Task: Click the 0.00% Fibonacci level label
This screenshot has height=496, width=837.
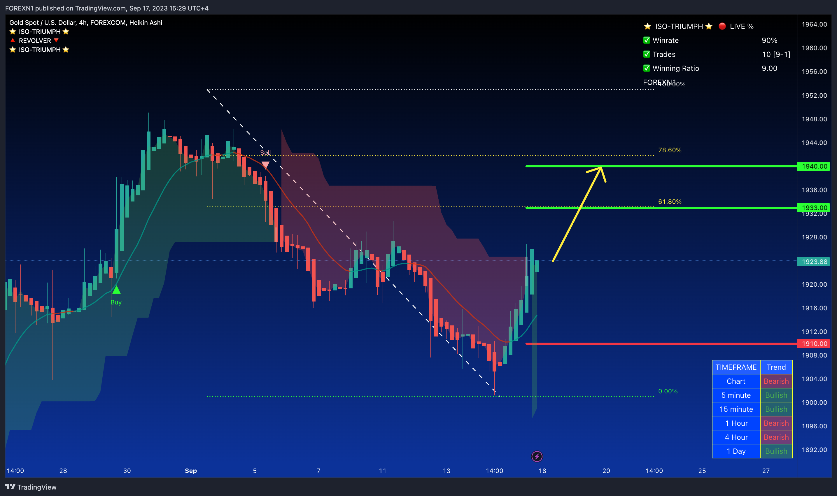Action: pyautogui.click(x=668, y=391)
